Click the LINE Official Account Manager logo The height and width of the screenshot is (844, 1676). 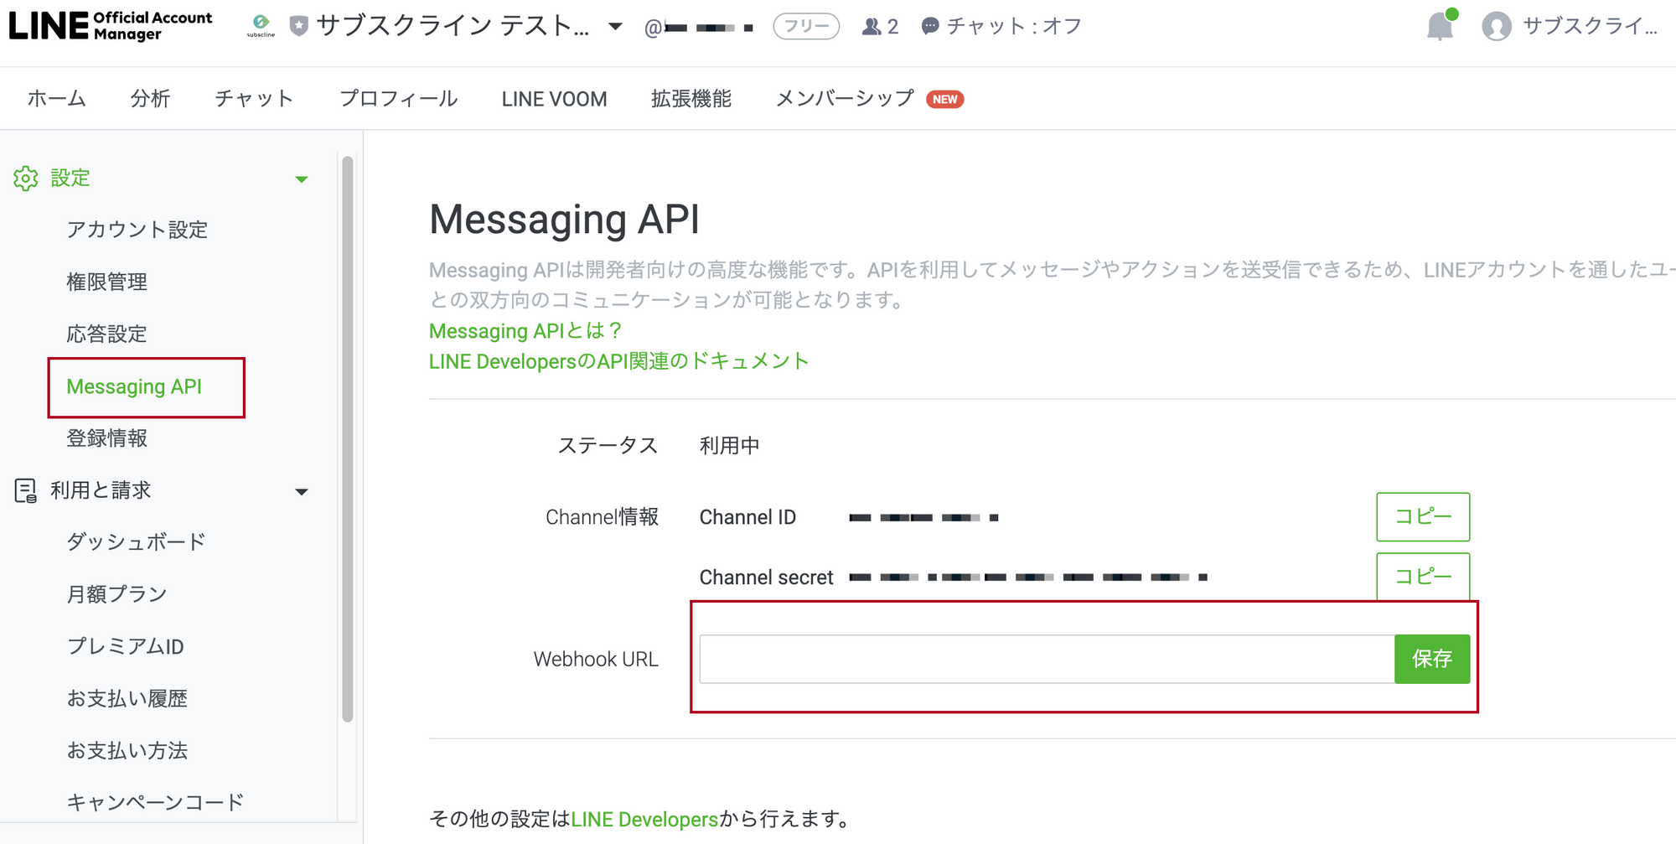(x=111, y=26)
